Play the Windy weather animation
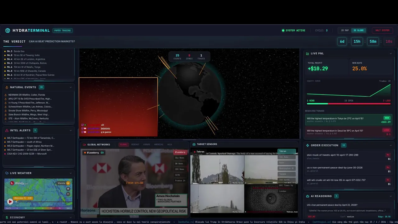The width and height of the screenshot is (398, 224). coord(10,202)
